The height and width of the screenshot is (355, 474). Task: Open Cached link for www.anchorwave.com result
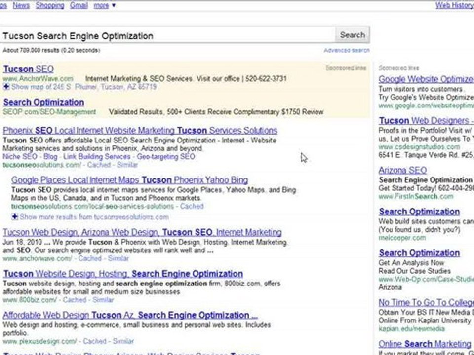pyautogui.click(x=90, y=258)
